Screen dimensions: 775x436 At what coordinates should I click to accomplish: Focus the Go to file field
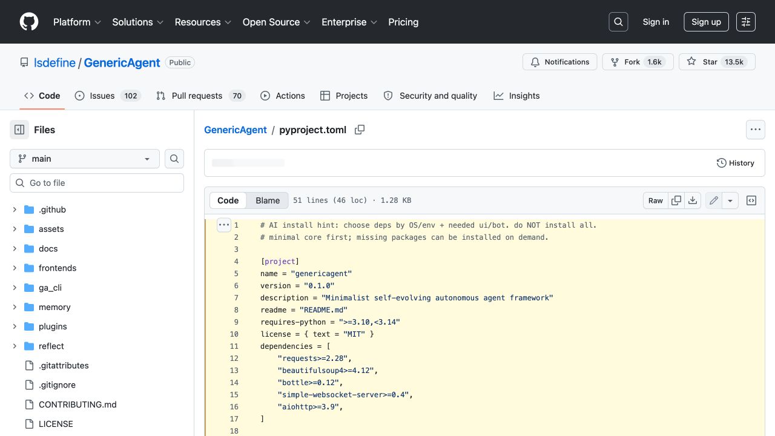pyautogui.click(x=97, y=183)
